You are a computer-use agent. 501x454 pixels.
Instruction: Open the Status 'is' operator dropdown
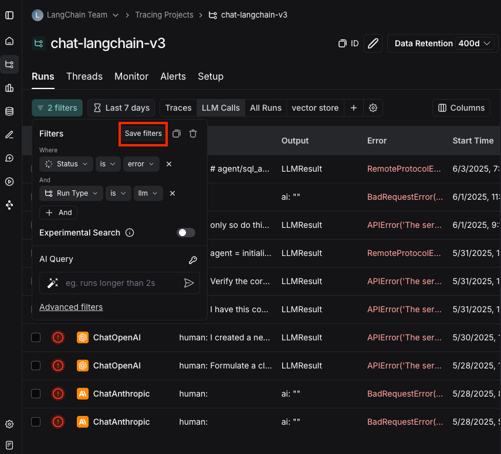108,164
